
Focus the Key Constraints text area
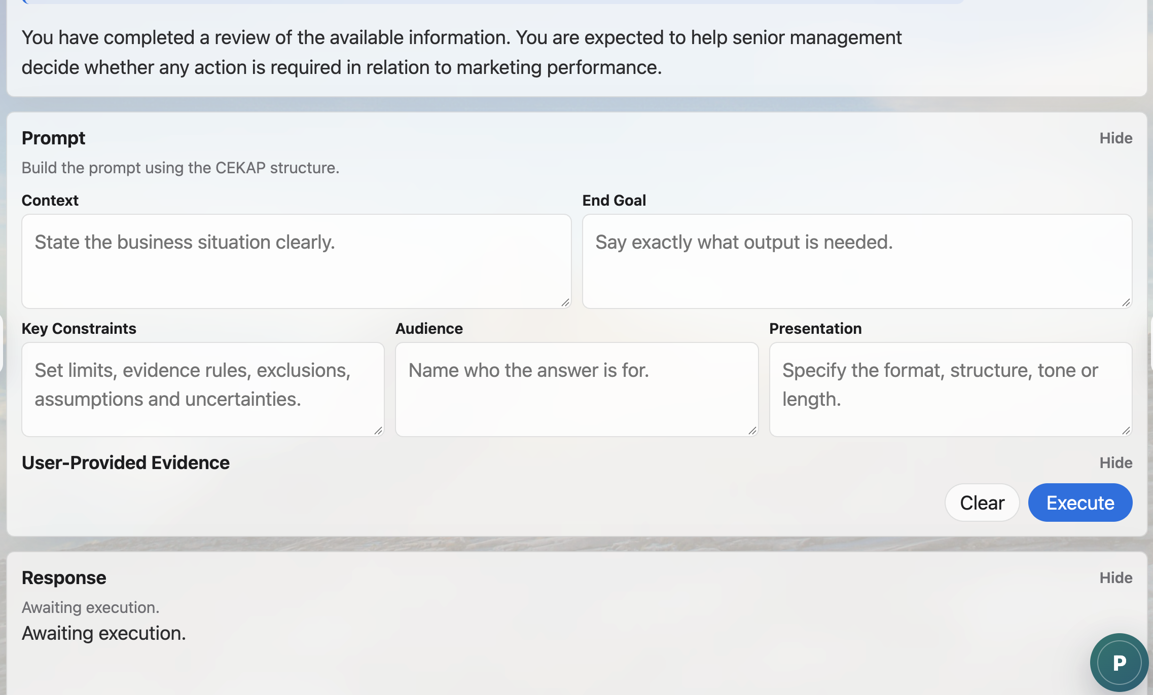(x=203, y=390)
